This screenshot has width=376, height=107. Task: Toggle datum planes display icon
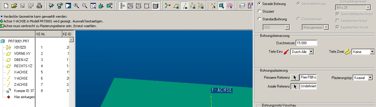176,5
